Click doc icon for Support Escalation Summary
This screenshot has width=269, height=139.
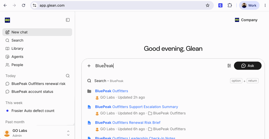(89, 107)
